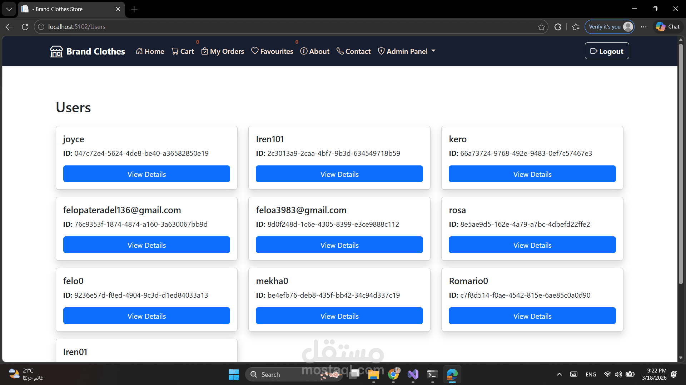Click the Brand Clothes store logo icon
This screenshot has height=385, width=686.
tap(56, 51)
